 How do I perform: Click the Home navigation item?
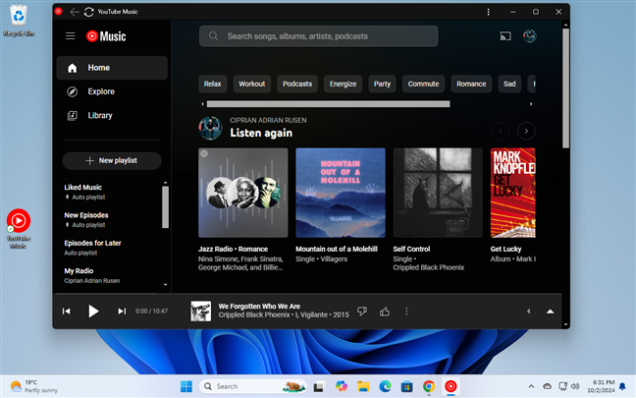[x=112, y=68]
